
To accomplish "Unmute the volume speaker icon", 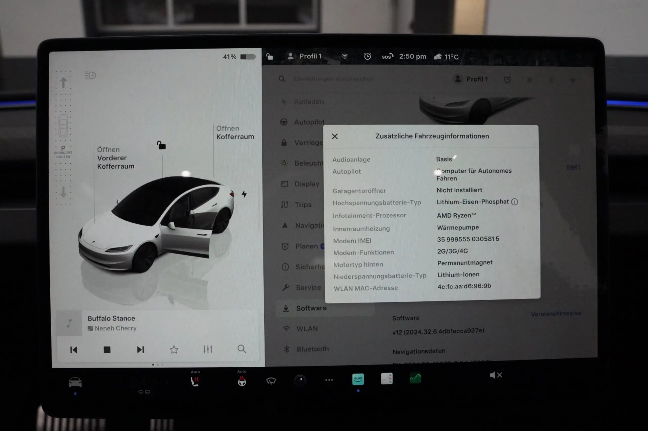I will (x=496, y=375).
